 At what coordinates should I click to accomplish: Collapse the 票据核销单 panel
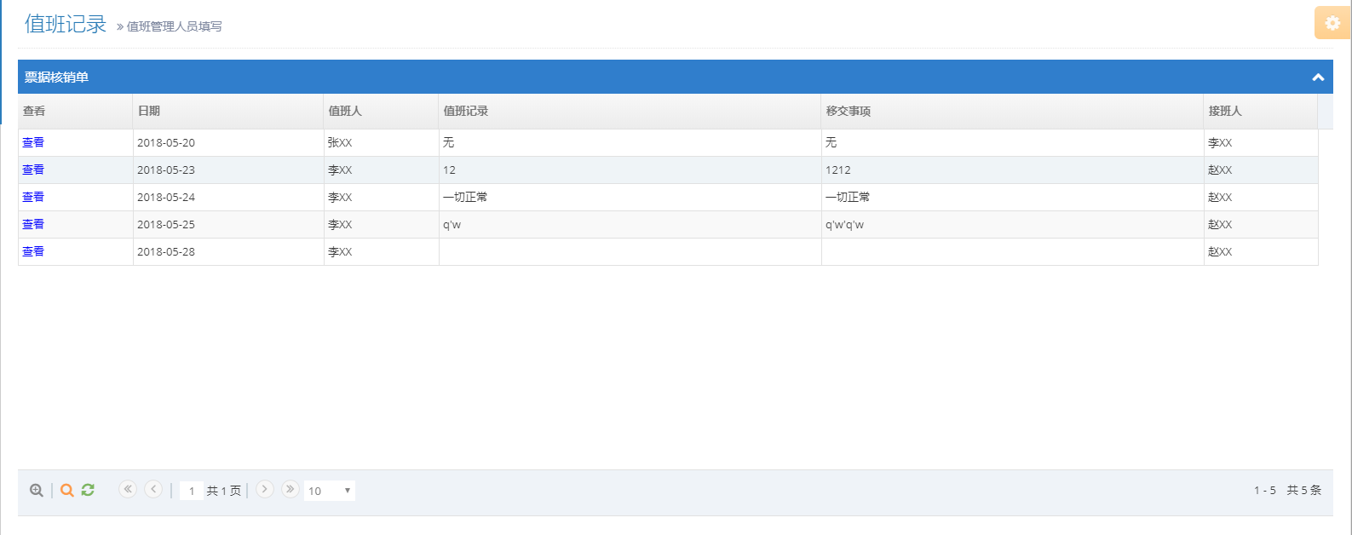[x=1318, y=78]
